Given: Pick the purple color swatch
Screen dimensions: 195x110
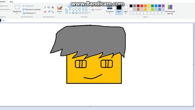Looking at the screenshot, I should tap(163, 6).
